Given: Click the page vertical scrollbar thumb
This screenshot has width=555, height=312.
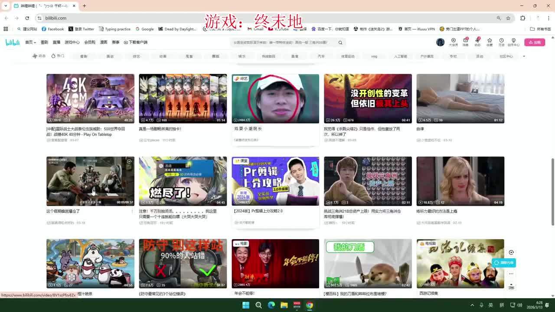Looking at the screenshot, I should pyautogui.click(x=552, y=191).
